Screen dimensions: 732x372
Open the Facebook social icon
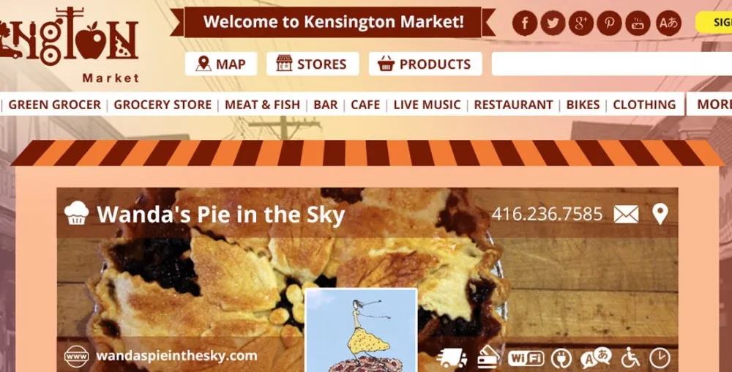(525, 23)
